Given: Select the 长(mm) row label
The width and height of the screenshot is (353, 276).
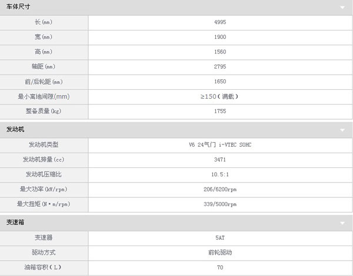Looking at the screenshot, I should pyautogui.click(x=44, y=22).
